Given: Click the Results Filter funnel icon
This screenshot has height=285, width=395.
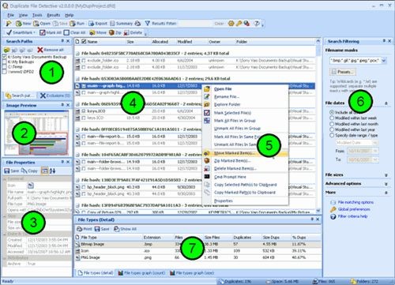Looking at the screenshot, I should point(148,24).
